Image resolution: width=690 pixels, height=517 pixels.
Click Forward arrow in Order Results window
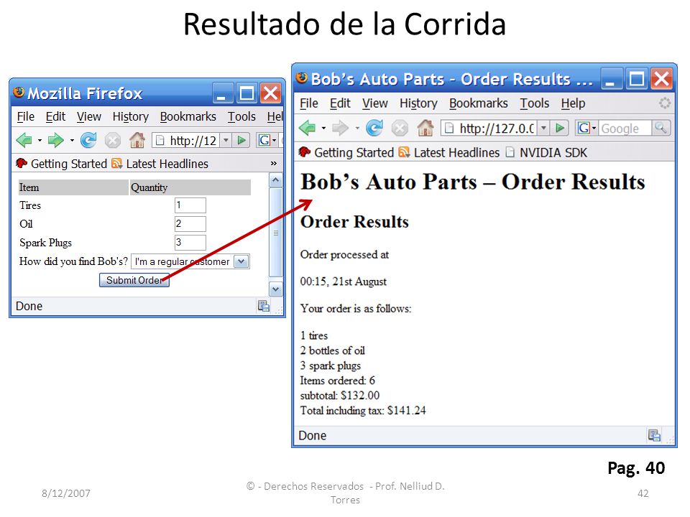340,129
